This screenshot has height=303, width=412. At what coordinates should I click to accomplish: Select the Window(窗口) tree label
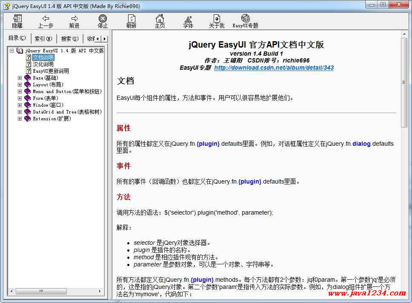point(48,105)
